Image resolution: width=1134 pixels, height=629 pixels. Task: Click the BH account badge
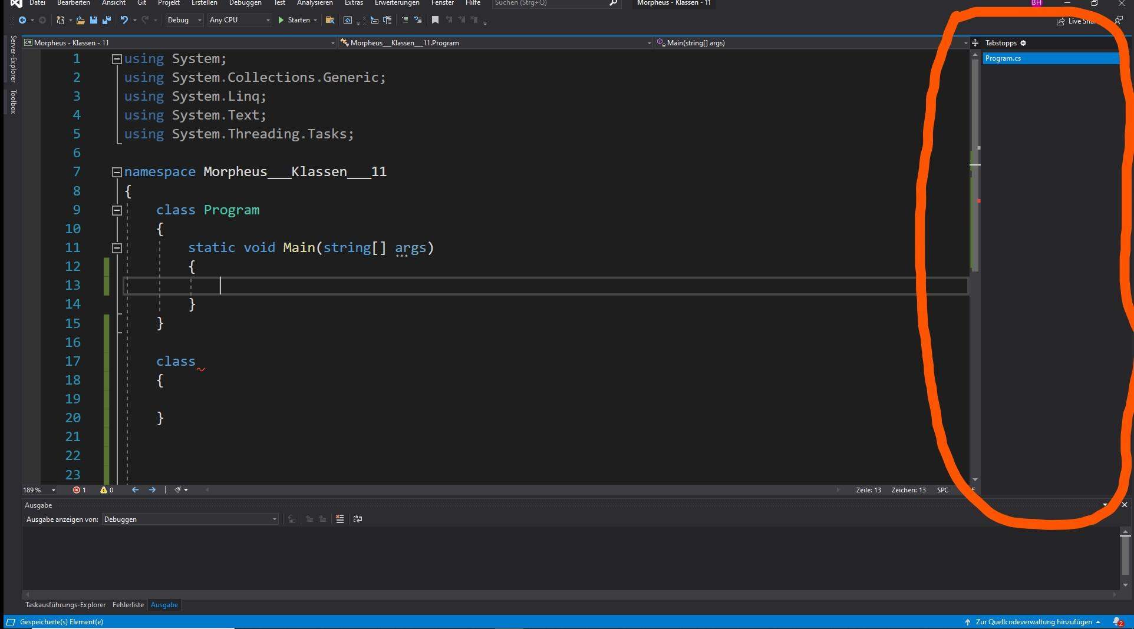click(1036, 3)
